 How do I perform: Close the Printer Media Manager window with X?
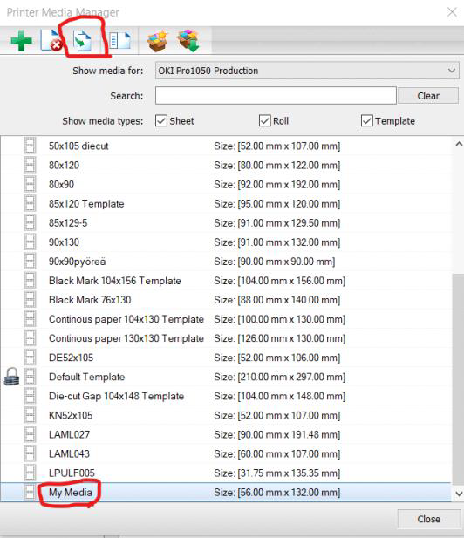[x=452, y=12]
